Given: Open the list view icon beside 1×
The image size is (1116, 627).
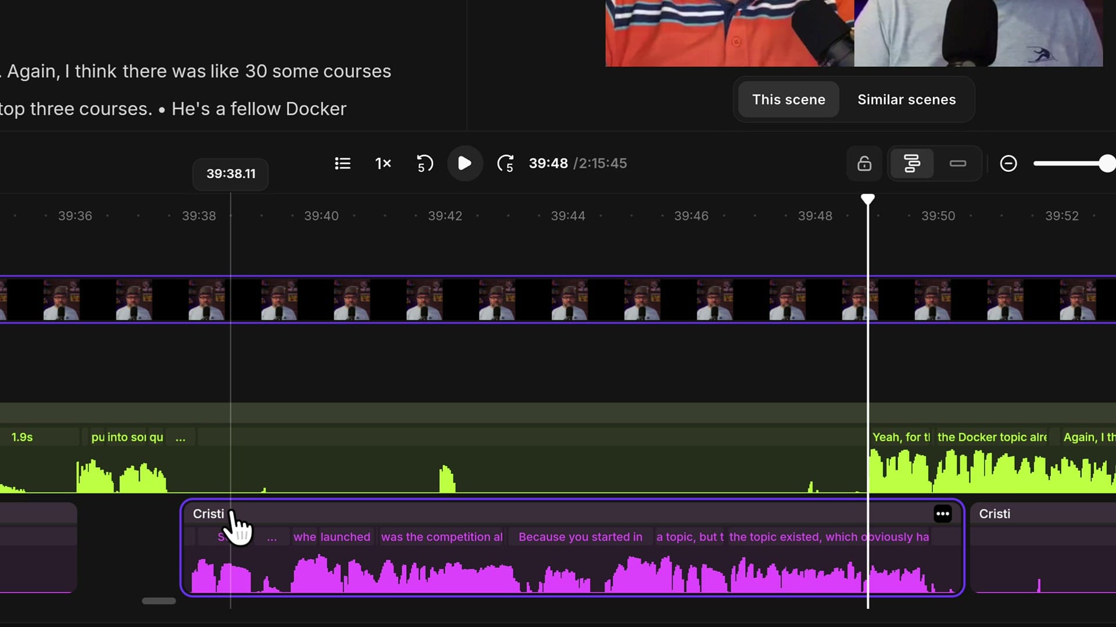Looking at the screenshot, I should [343, 164].
